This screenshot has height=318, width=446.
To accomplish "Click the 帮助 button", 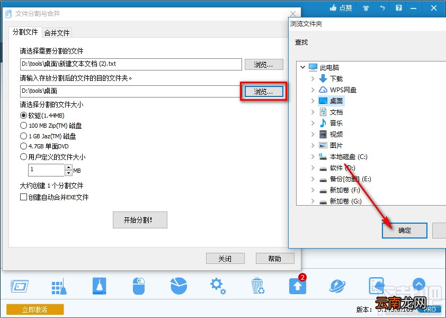I will (275, 259).
